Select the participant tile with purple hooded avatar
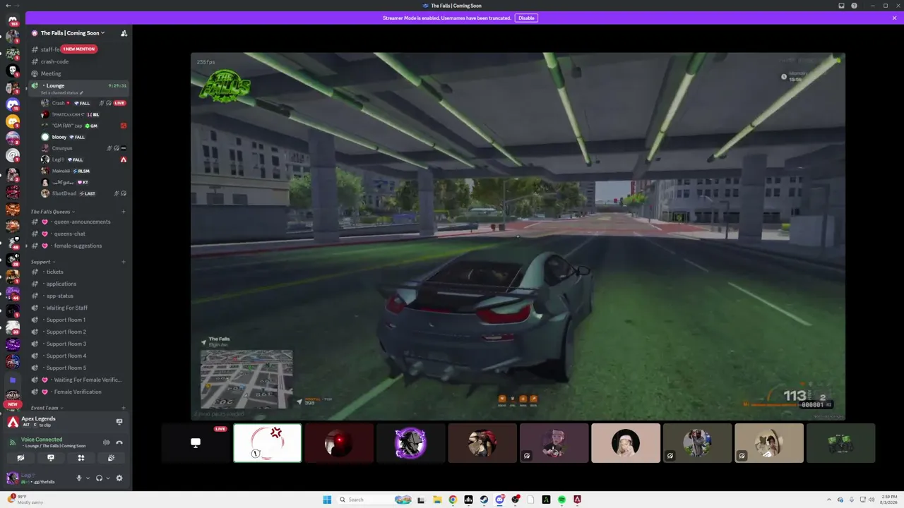Viewport: 904px width, 508px height. pyautogui.click(x=410, y=443)
